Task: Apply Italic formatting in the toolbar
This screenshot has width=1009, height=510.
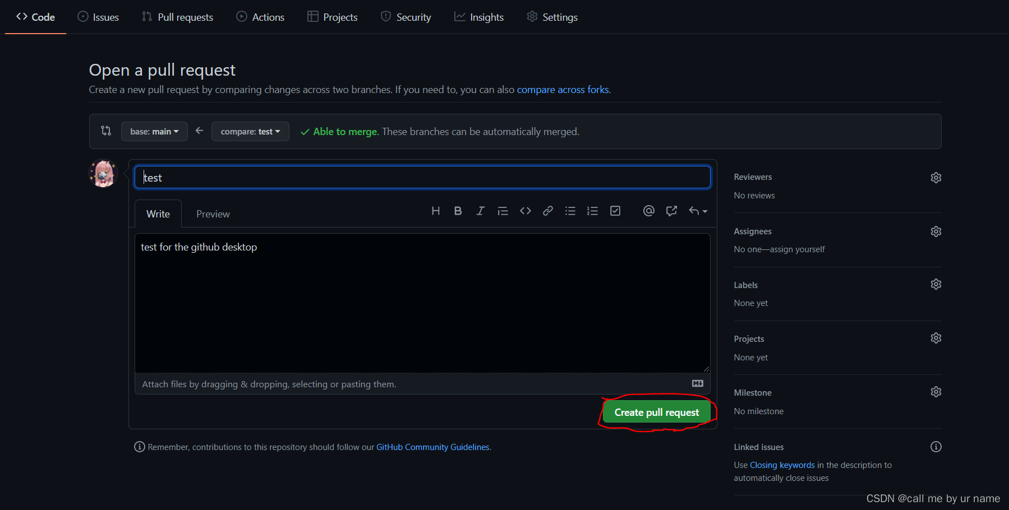Action: [x=480, y=211]
